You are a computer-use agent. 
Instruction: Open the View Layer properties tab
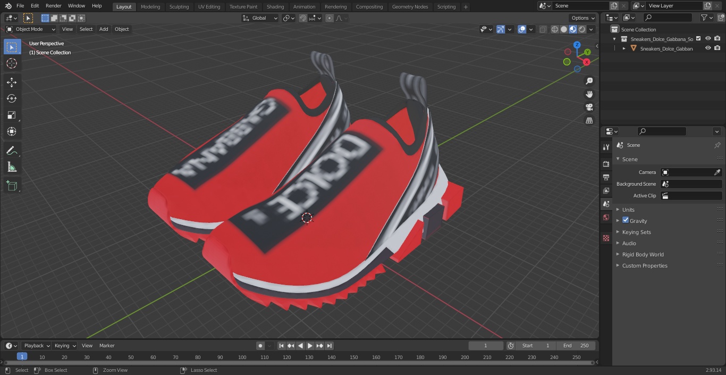tap(606, 190)
